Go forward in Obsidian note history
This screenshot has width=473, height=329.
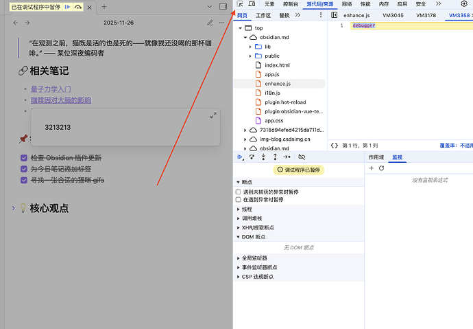click(x=27, y=23)
